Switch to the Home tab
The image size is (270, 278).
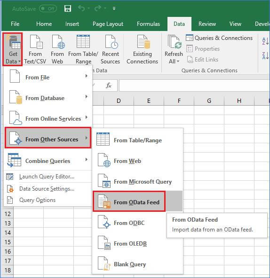44,24
